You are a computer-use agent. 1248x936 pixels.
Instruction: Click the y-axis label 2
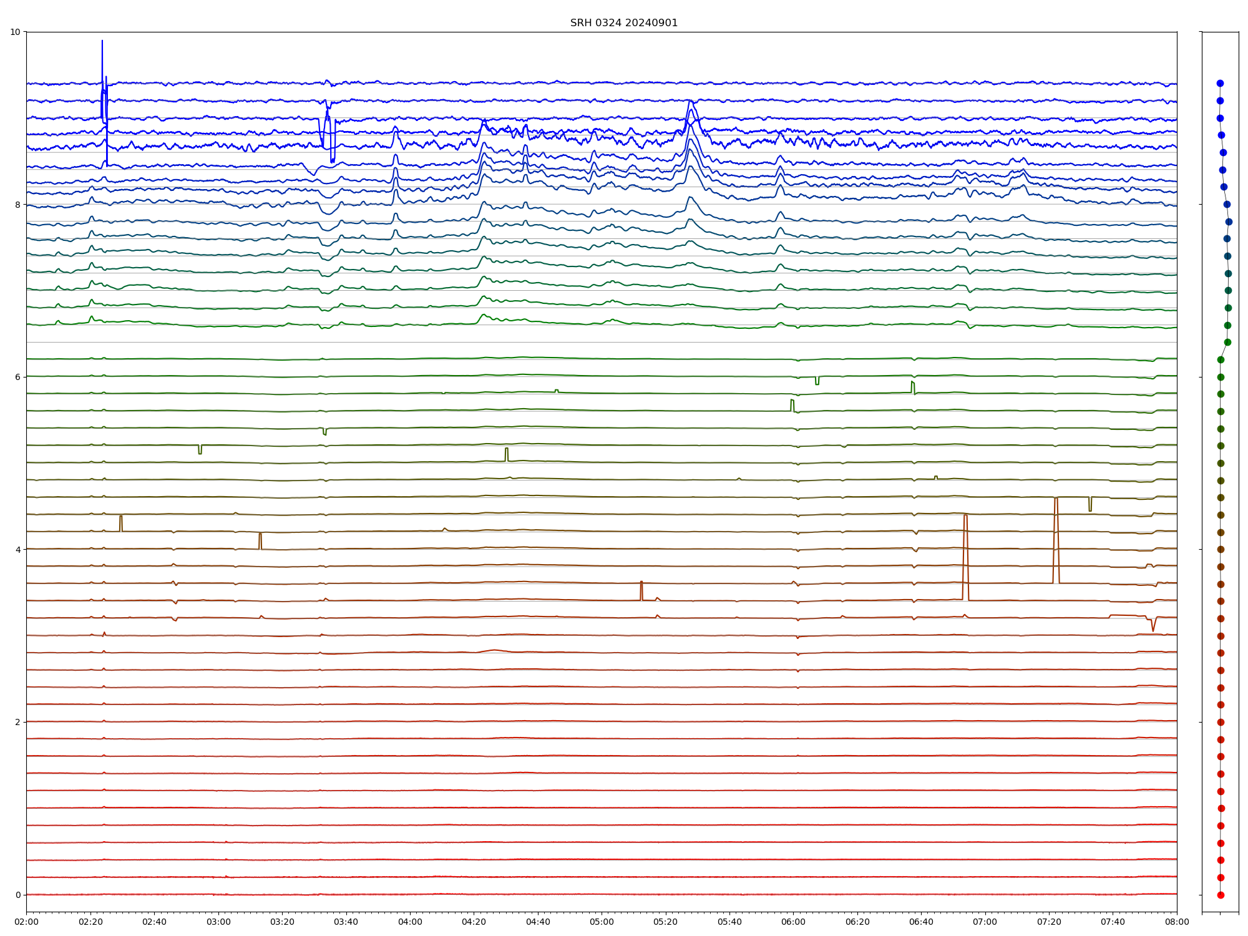[x=18, y=722]
